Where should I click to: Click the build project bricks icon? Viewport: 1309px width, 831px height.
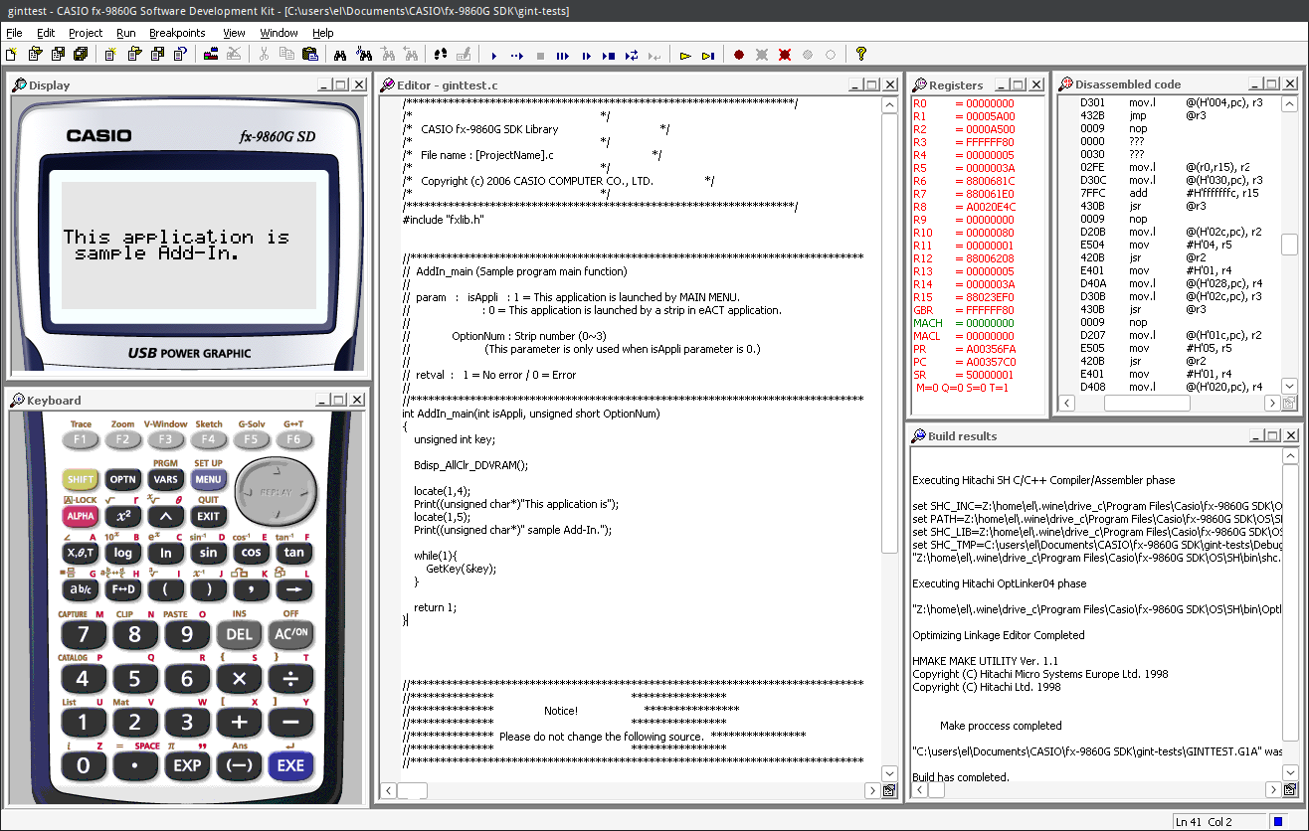[x=210, y=55]
